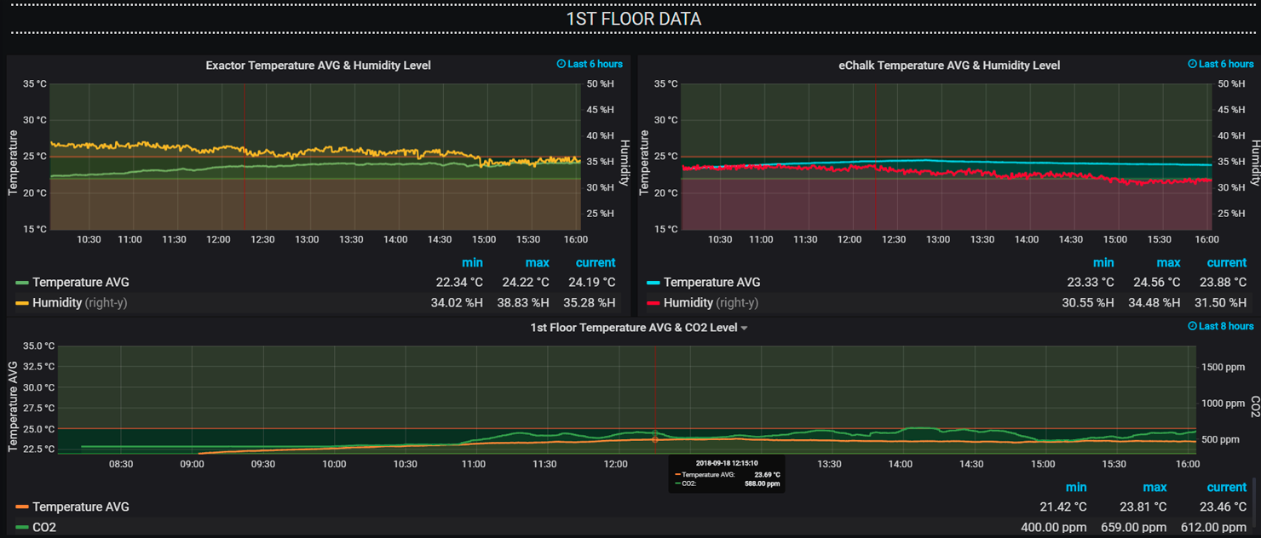Click the eChalk Temperature AVG & Humidity Level panel title
Screen dimensions: 1261x538
tap(948, 65)
